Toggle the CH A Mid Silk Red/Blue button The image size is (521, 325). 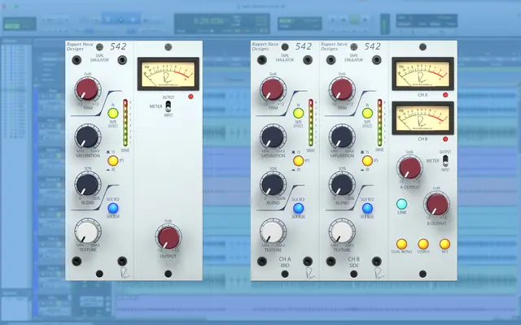click(299, 208)
